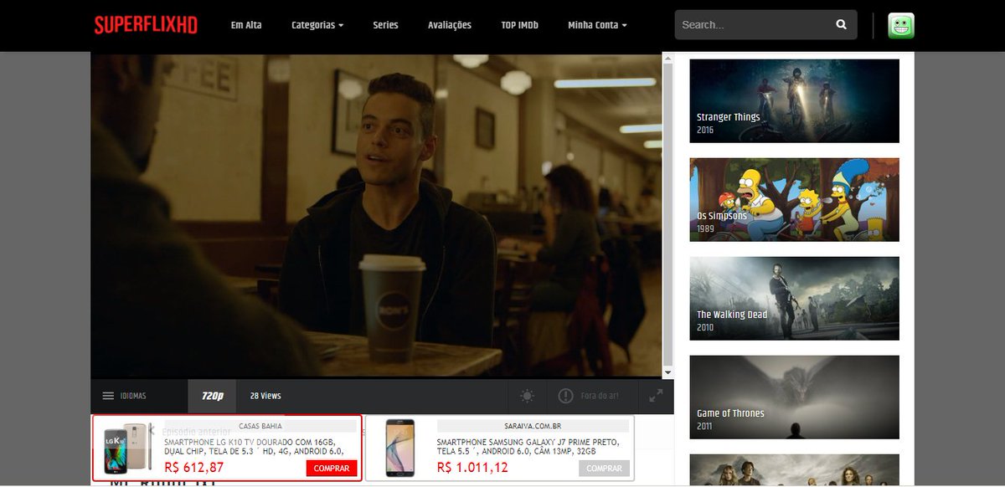The height and width of the screenshot is (487, 1005).
Task: Click the CASAS BAHIA store label
Action: (260, 426)
